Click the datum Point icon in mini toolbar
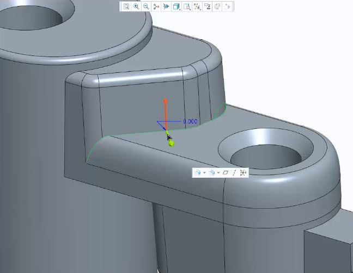Image resolution: width=353 pixels, height=273 pixels. [x=242, y=172]
